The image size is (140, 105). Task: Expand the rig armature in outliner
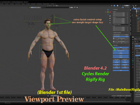coord(135,16)
